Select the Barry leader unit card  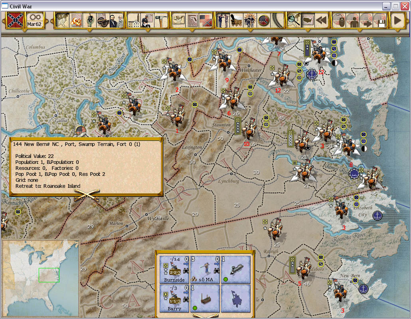pos(174,298)
